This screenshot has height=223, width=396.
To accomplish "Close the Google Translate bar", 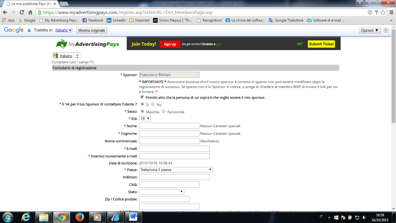I will [386, 30].
